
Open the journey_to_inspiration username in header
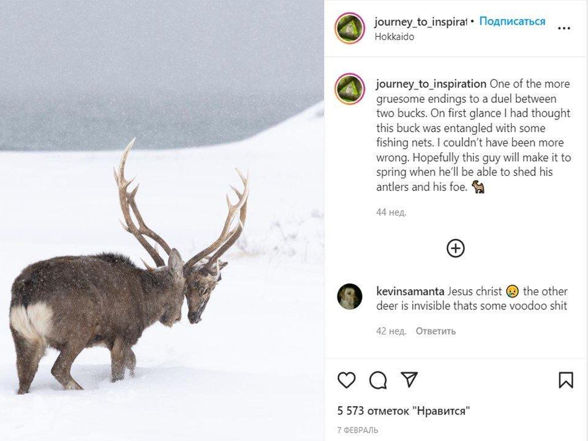pyautogui.click(x=420, y=22)
